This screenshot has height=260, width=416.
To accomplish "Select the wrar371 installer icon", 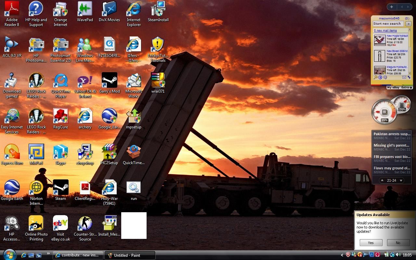I will [x=158, y=83].
